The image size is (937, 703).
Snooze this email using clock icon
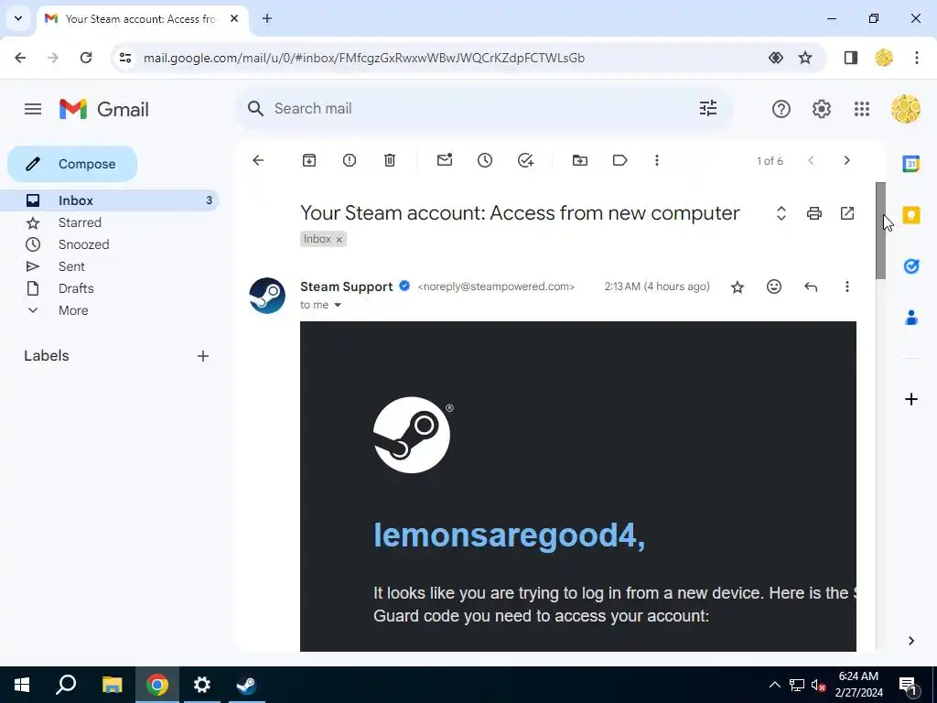485,160
